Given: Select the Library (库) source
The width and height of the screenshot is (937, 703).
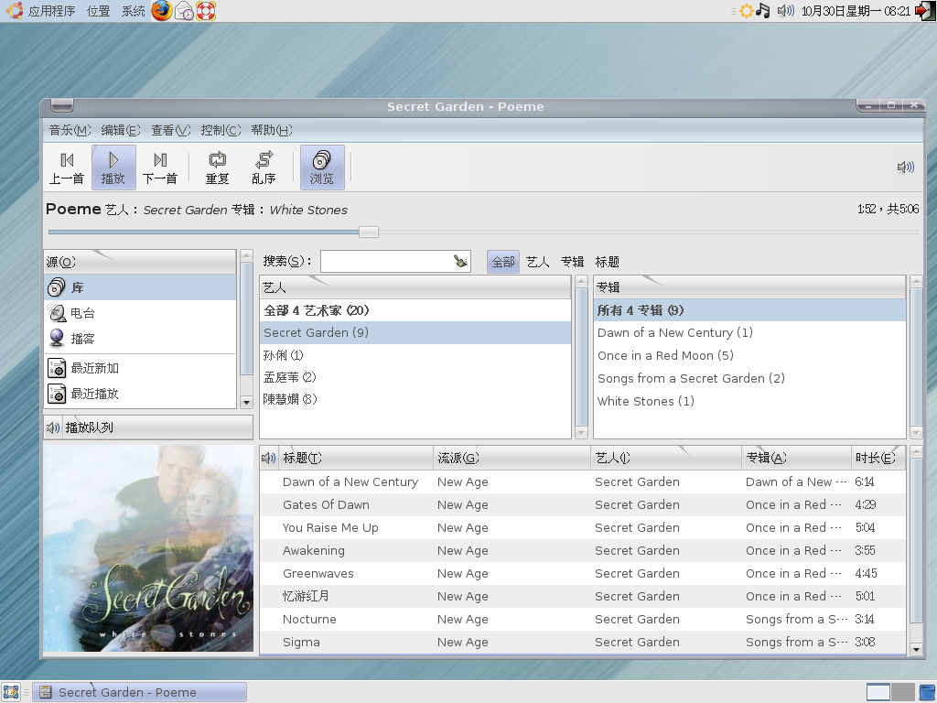Looking at the screenshot, I should pyautogui.click(x=140, y=287).
